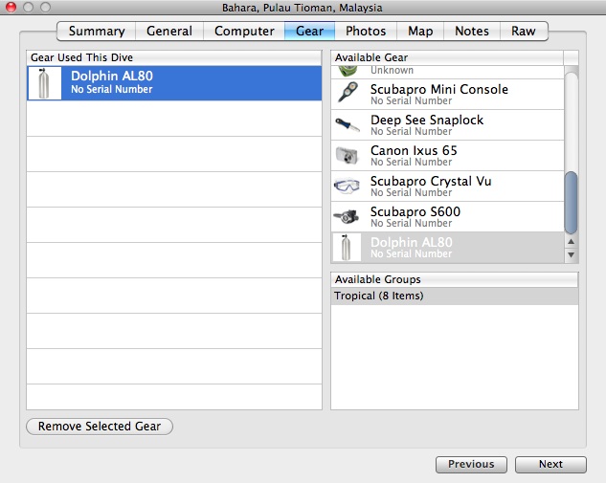Switch to the Summary tab
Viewport: 606px width, 483px height.
(x=97, y=32)
